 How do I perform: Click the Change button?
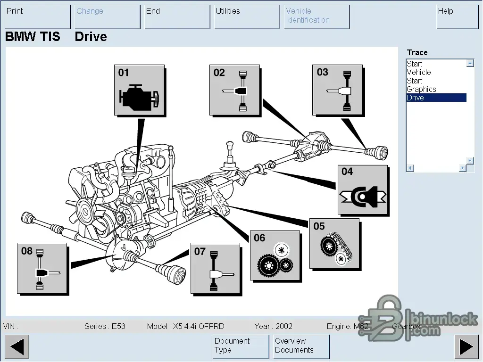[x=108, y=16]
